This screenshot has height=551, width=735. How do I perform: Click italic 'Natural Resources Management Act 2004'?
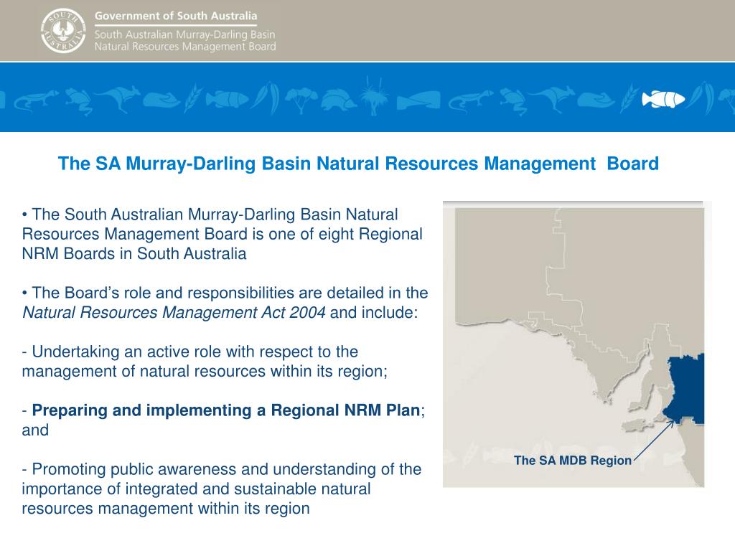point(174,313)
